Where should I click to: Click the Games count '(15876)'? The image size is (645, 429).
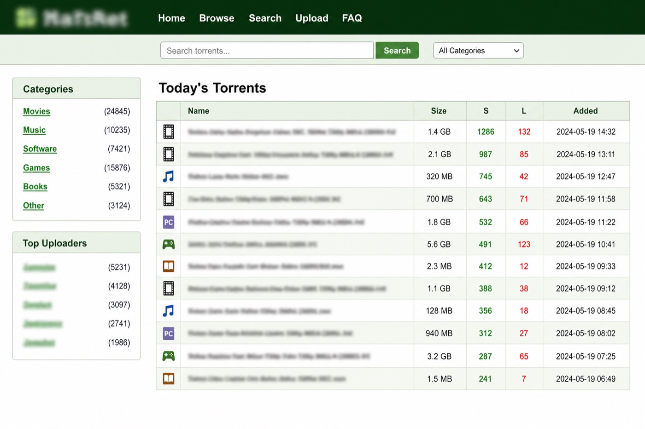point(117,168)
